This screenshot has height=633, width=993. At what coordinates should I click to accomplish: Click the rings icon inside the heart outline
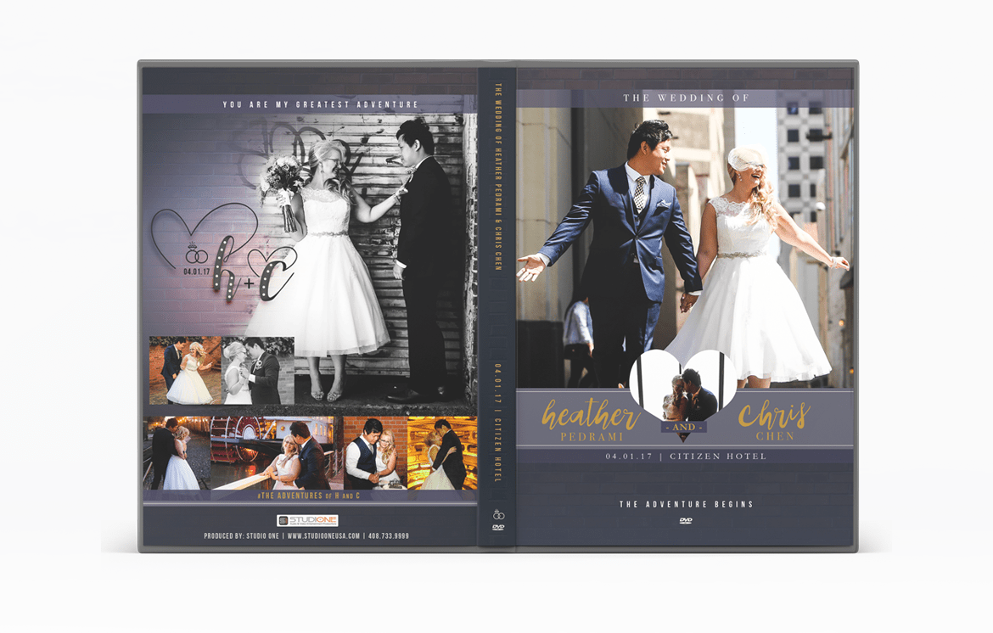coord(196,253)
